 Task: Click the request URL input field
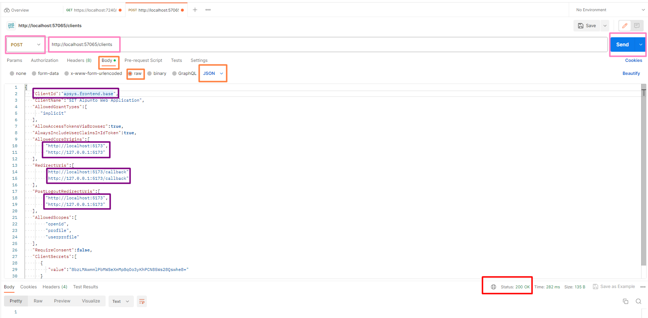[326, 44]
